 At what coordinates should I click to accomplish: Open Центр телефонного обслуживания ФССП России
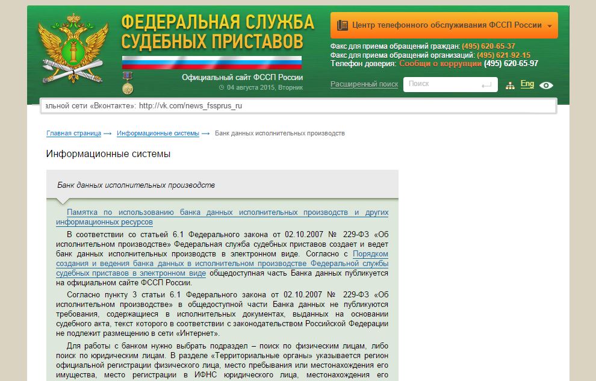pos(444,25)
